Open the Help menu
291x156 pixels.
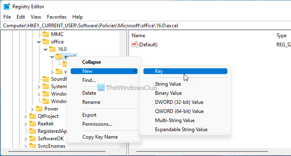pos(77,17)
